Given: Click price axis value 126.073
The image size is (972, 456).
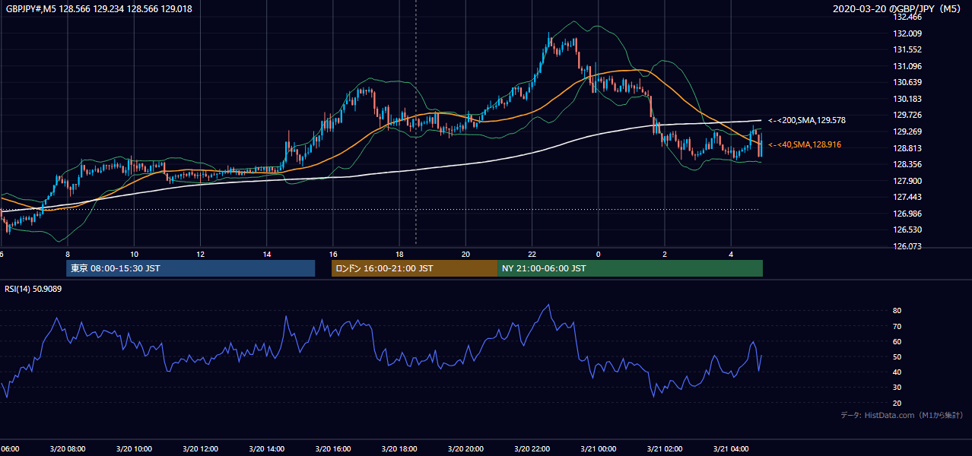Looking at the screenshot, I should tap(907, 246).
